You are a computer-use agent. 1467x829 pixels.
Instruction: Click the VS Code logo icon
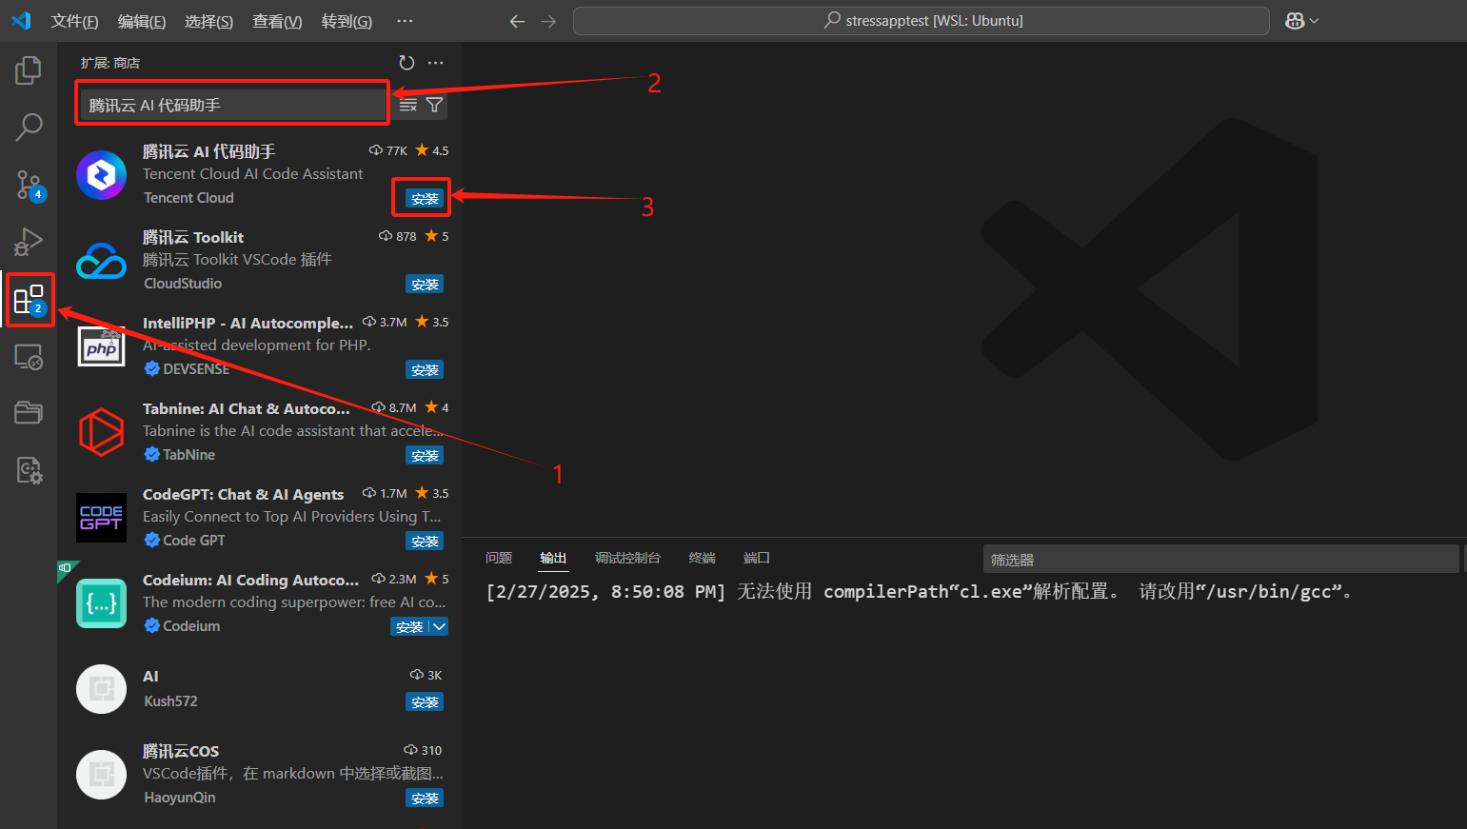[x=21, y=21]
